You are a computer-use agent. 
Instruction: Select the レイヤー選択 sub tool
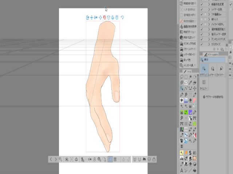pyautogui.click(x=213, y=70)
